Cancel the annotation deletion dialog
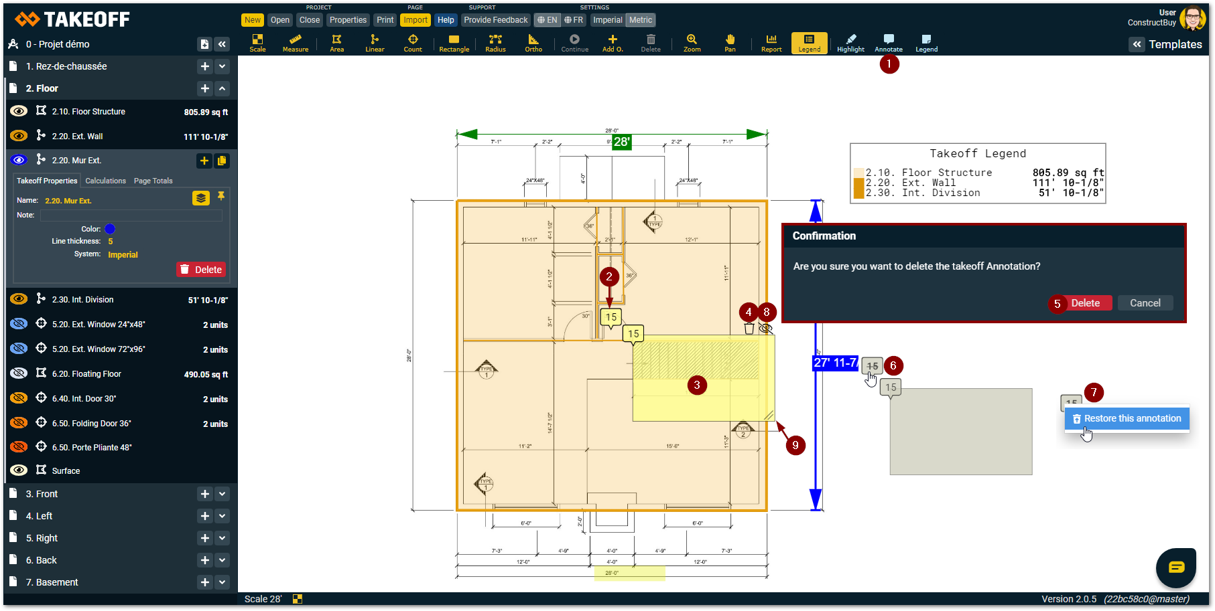Image resolution: width=1215 pixels, height=611 pixels. click(x=1145, y=303)
